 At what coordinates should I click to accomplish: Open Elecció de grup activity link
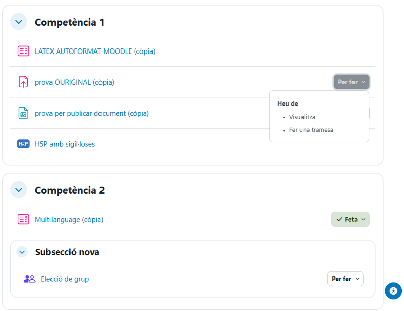click(x=65, y=279)
